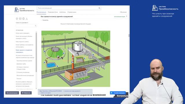Open Стальные резервуары subsection

coord(23,72)
